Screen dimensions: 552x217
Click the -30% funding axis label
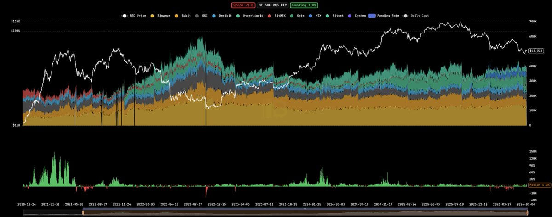pyautogui.click(x=533, y=193)
